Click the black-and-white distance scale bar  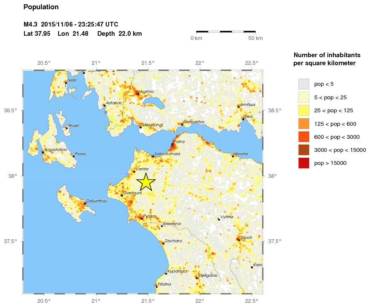point(226,31)
